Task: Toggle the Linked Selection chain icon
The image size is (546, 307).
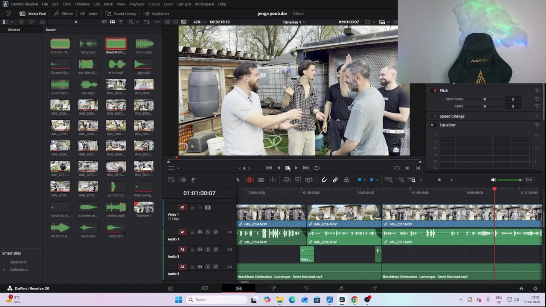Action: coord(335,180)
